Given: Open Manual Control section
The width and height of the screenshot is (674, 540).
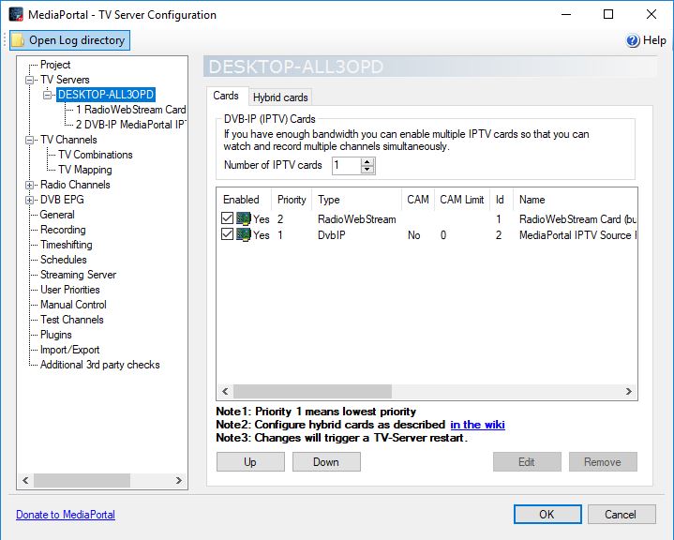Looking at the screenshot, I should [x=73, y=305].
